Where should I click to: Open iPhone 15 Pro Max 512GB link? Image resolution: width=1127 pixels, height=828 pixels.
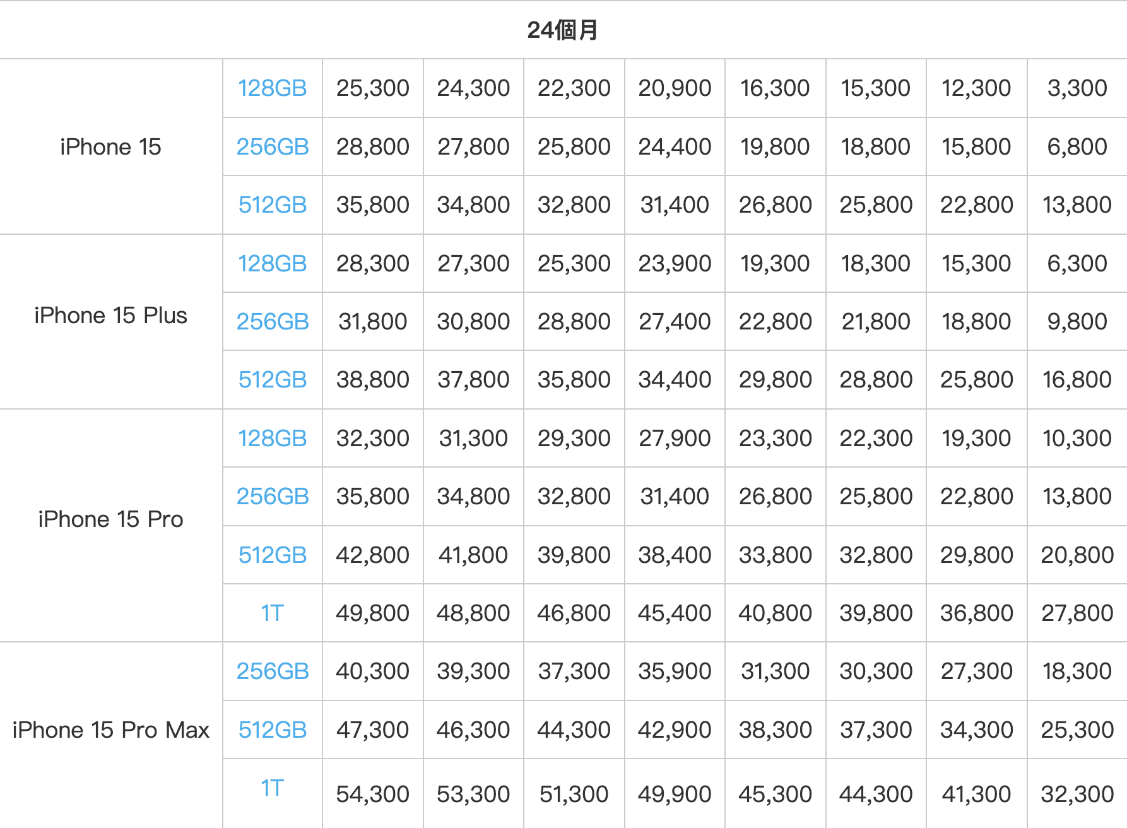(x=272, y=730)
